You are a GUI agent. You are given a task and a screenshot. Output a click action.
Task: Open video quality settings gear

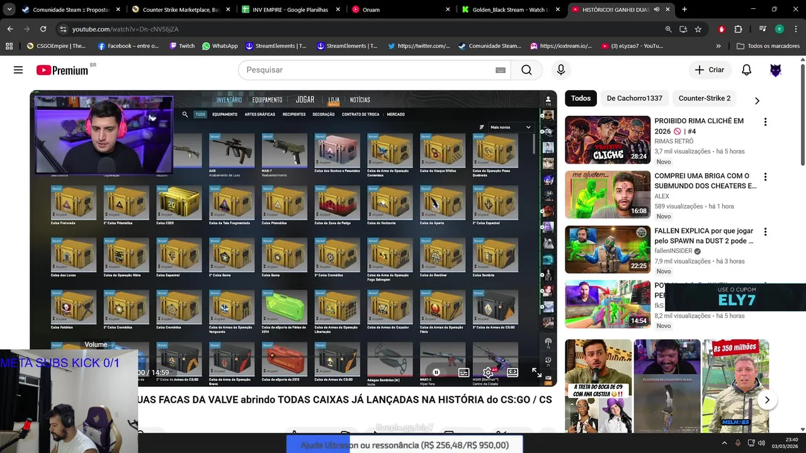[x=488, y=372]
